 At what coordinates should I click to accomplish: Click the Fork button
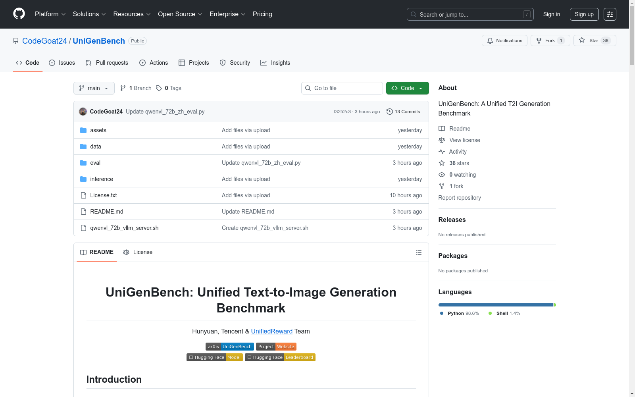click(550, 40)
